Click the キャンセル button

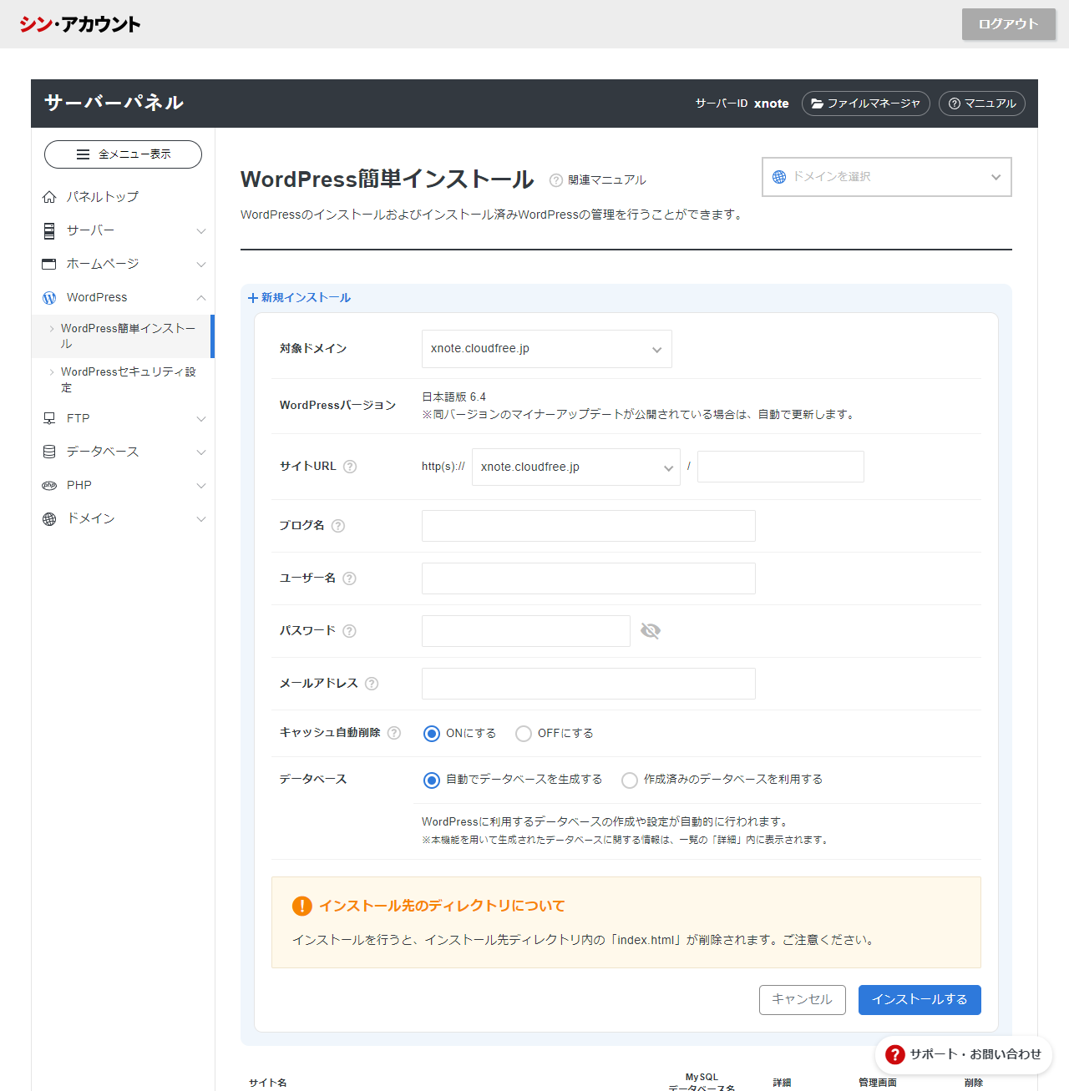tap(803, 1000)
